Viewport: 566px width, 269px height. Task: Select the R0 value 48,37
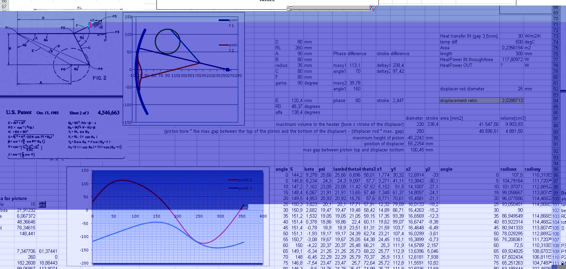(x=296, y=107)
